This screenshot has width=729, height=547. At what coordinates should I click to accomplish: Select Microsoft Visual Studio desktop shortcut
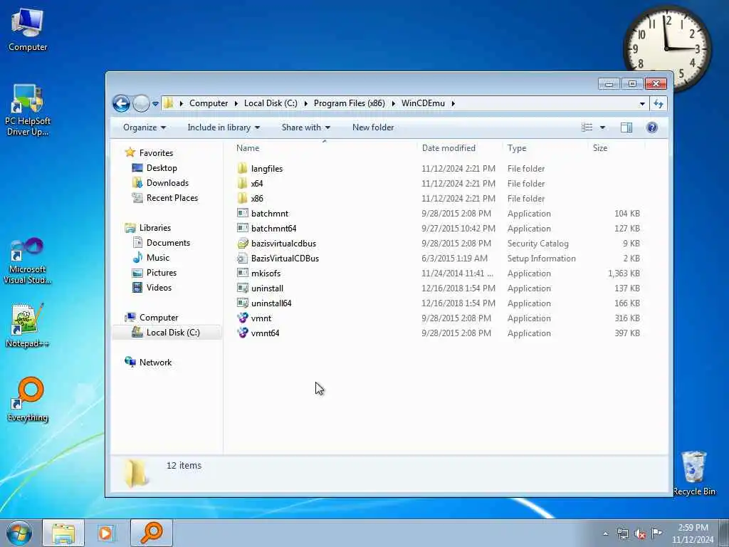tap(28, 261)
